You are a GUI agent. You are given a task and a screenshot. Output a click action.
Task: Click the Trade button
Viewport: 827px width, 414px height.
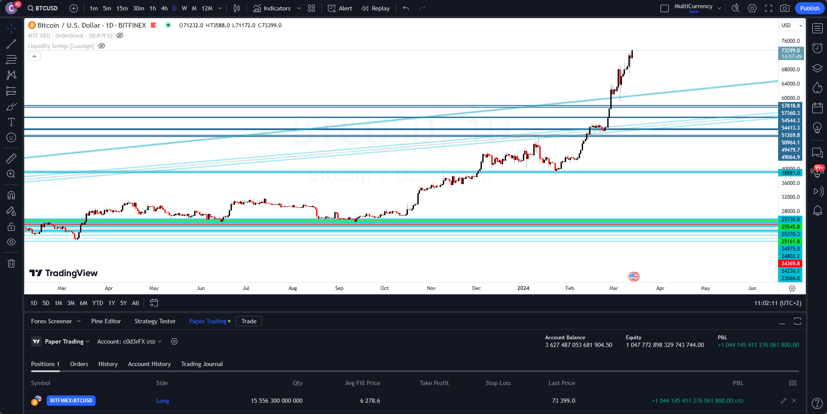coord(249,321)
